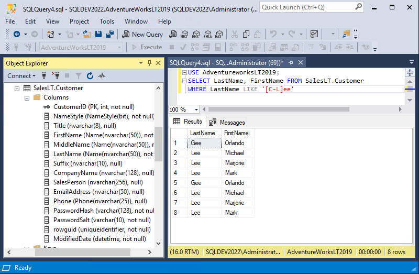The height and width of the screenshot is (274, 419).
Task: Select the ModifiedDate column tree item
Action: 100,239
